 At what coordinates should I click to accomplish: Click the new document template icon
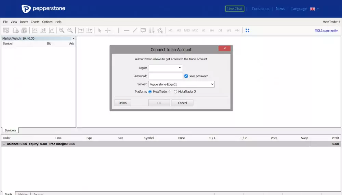[x=15, y=30]
